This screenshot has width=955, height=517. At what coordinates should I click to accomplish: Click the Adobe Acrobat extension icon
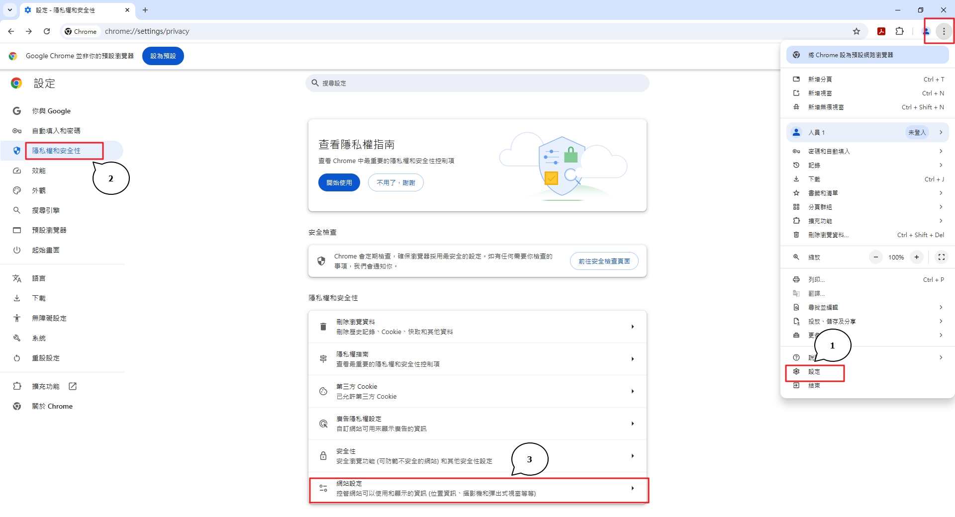coord(881,31)
